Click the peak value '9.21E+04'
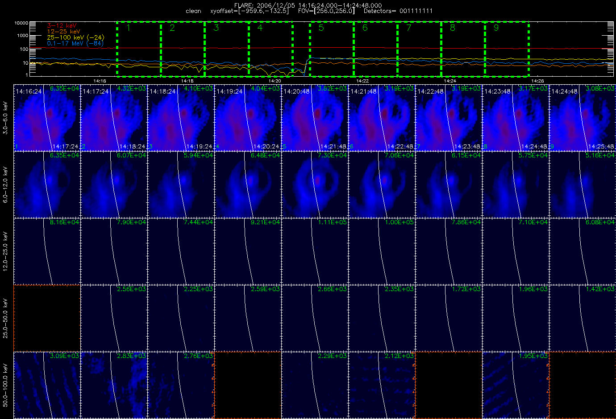This screenshot has width=616, height=419. point(265,222)
